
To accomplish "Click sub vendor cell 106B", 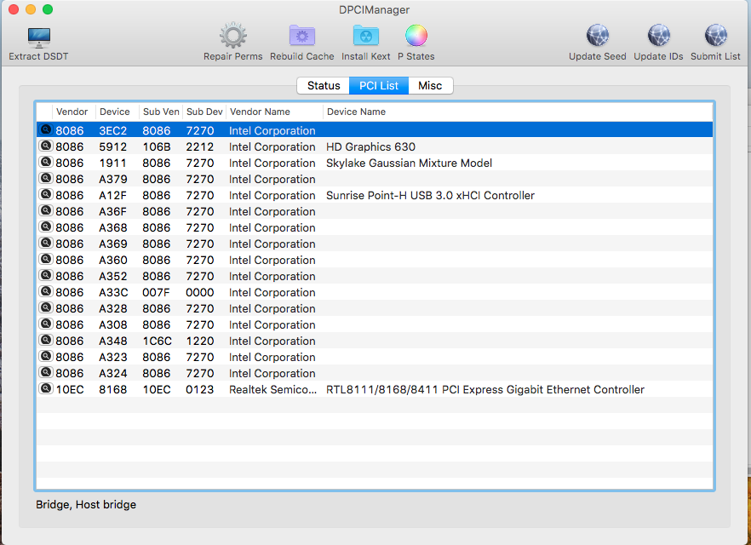I will (157, 147).
